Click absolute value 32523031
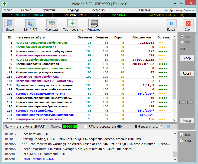Image resolution: width=198 pixels, height=164 pixels. [147, 43]
